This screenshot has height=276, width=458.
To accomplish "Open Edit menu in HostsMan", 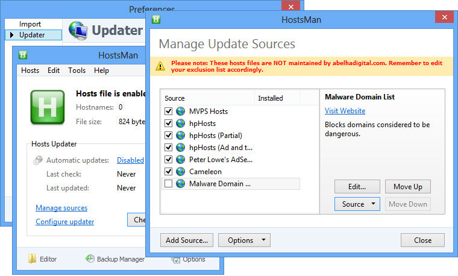I will [54, 71].
